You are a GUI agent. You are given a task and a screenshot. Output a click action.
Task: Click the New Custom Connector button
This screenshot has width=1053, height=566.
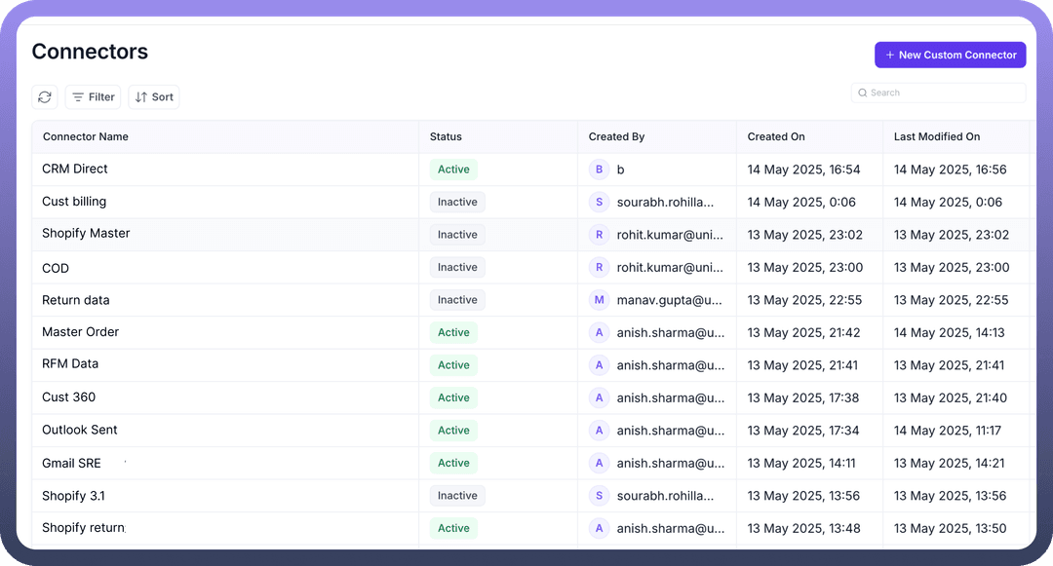click(950, 56)
